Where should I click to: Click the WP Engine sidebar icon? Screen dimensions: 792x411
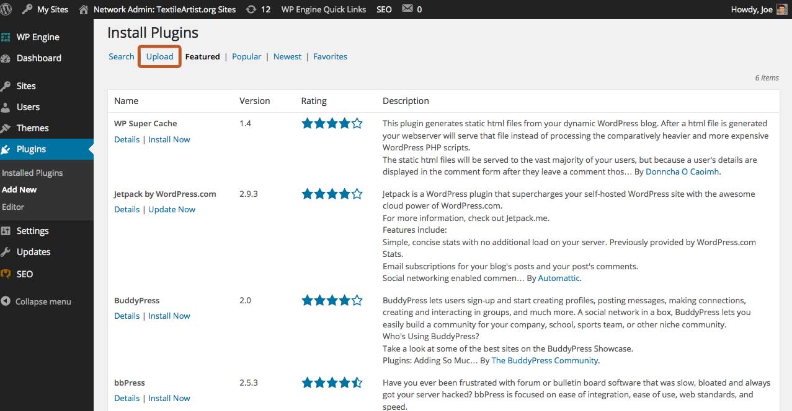click(x=6, y=37)
